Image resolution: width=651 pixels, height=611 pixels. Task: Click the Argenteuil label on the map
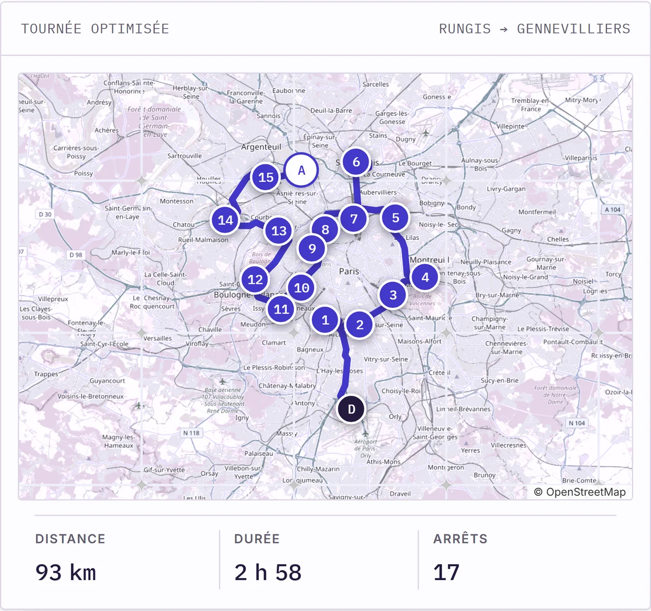click(261, 147)
